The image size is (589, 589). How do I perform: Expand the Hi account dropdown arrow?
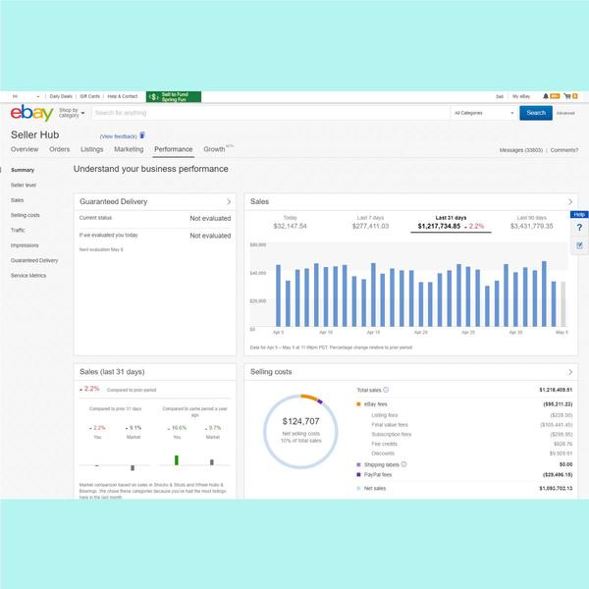[38, 96]
